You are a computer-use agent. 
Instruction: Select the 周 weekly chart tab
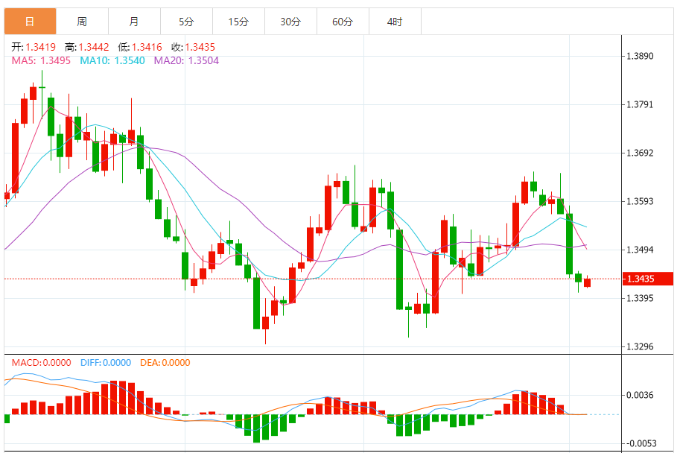(x=82, y=22)
